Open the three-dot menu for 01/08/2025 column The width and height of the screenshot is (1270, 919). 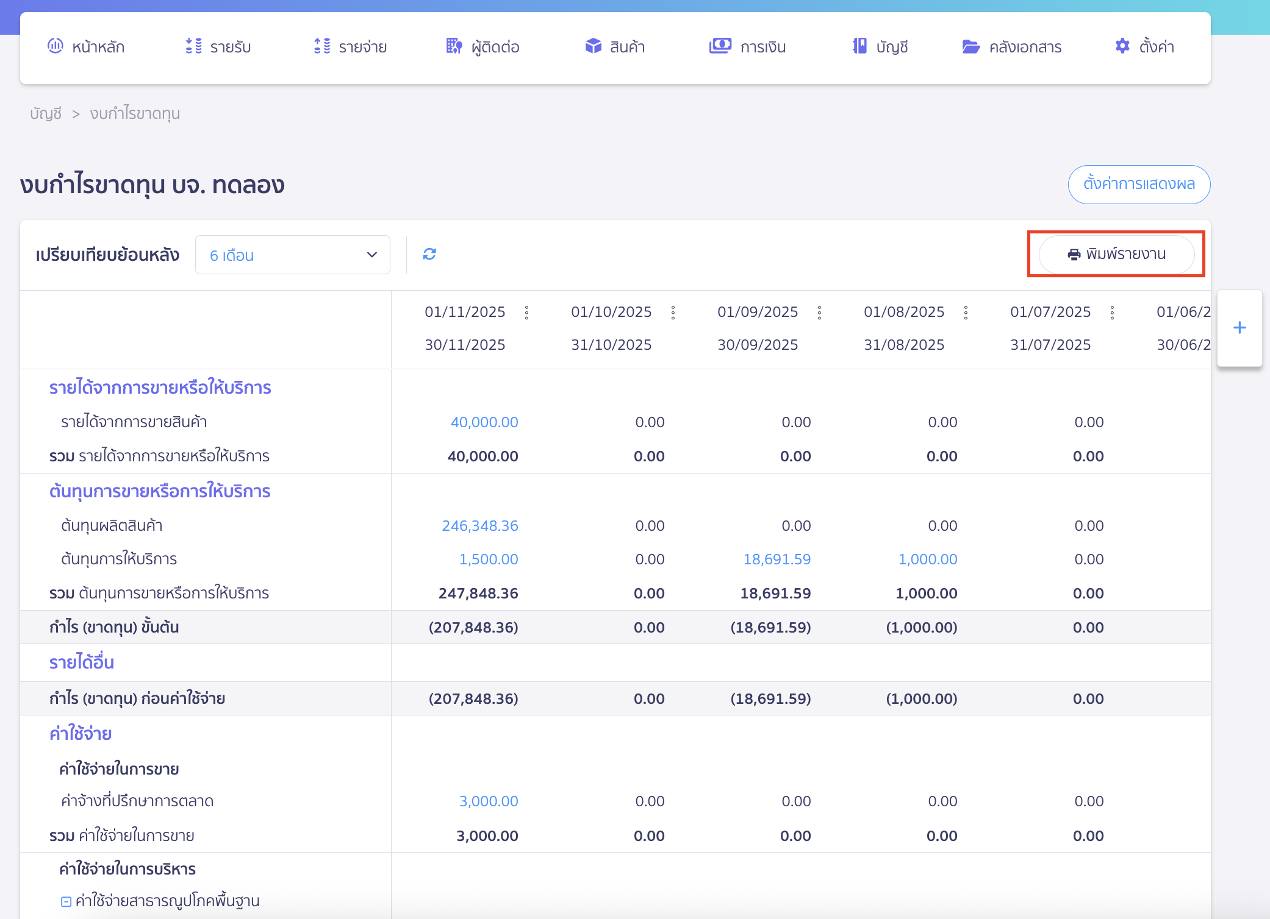point(966,313)
